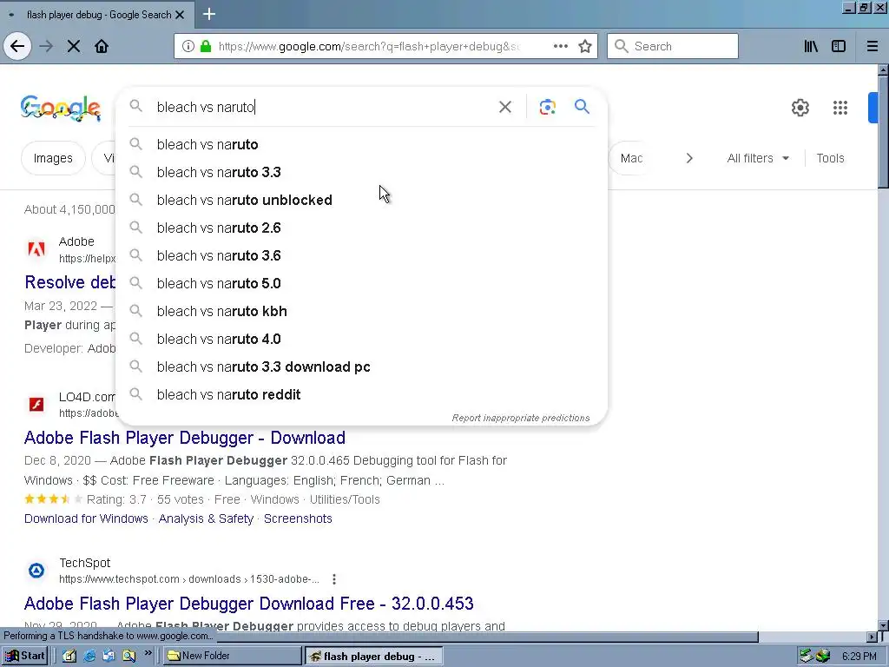The image size is (889, 667).
Task: Click the vertical page scrollbar thumb
Action: [x=883, y=131]
